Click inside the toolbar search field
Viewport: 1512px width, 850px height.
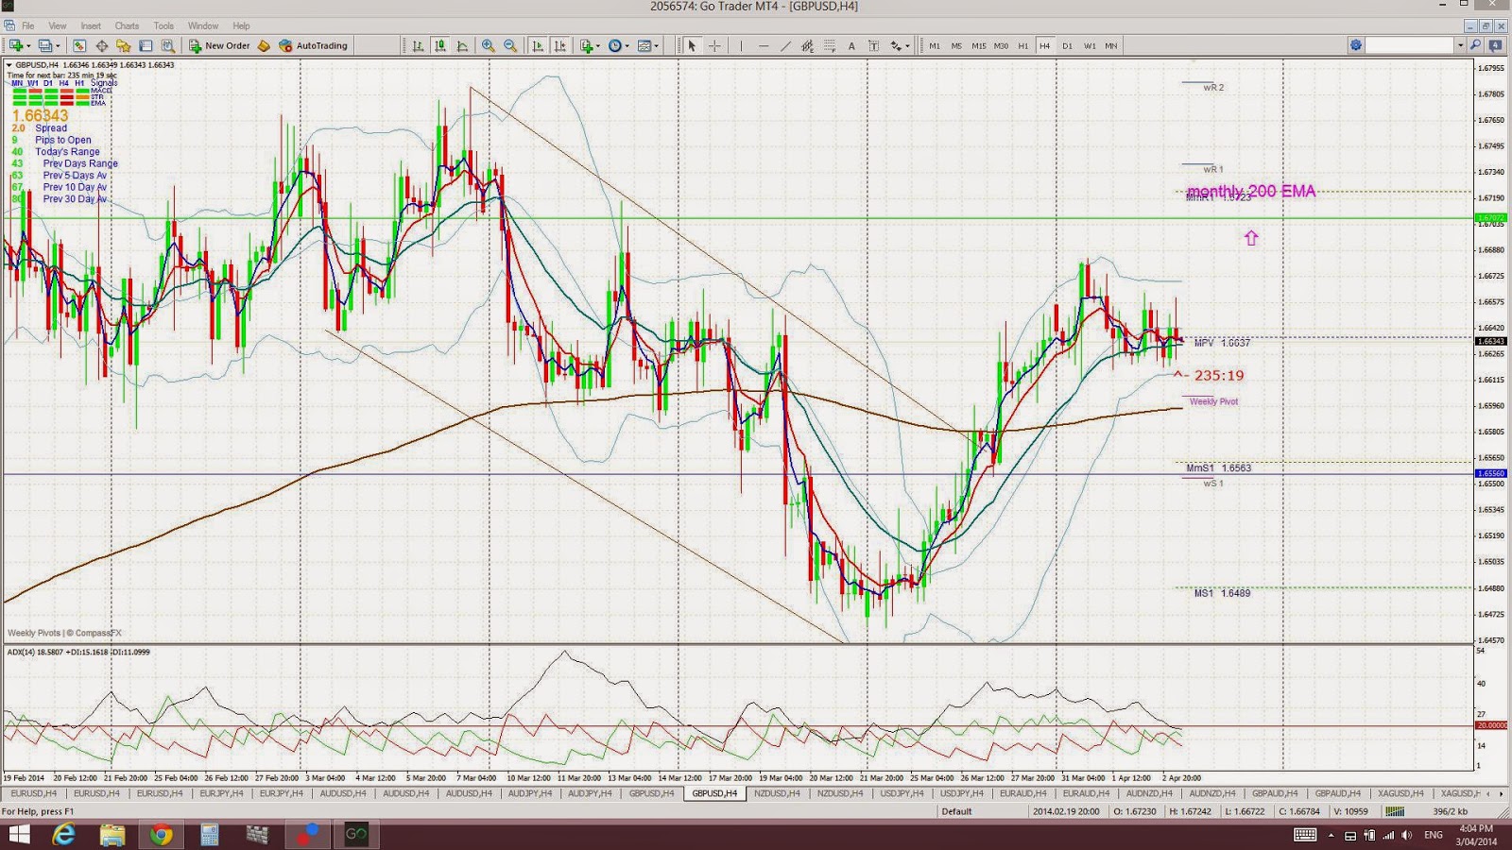tap(1410, 45)
